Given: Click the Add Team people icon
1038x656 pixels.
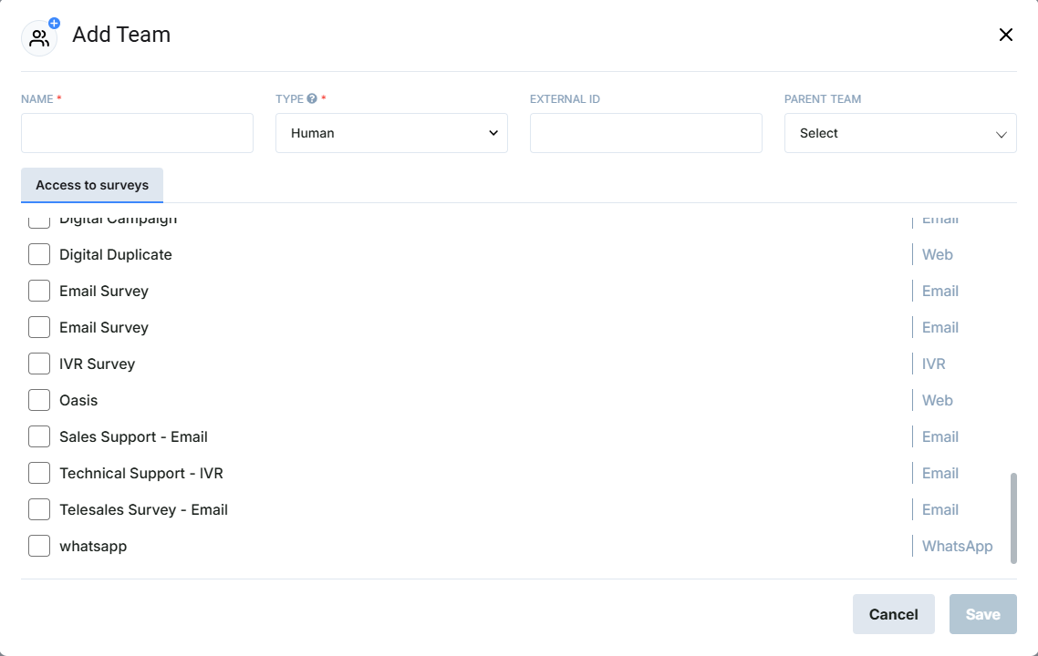Looking at the screenshot, I should tap(39, 38).
